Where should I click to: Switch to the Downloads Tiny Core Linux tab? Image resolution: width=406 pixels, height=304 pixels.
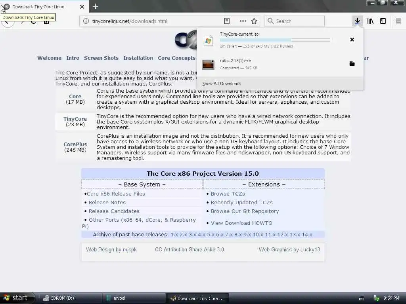44,6
